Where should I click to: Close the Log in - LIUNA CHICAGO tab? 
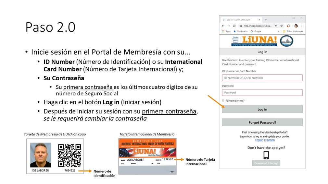pyautogui.click(x=259, y=20)
